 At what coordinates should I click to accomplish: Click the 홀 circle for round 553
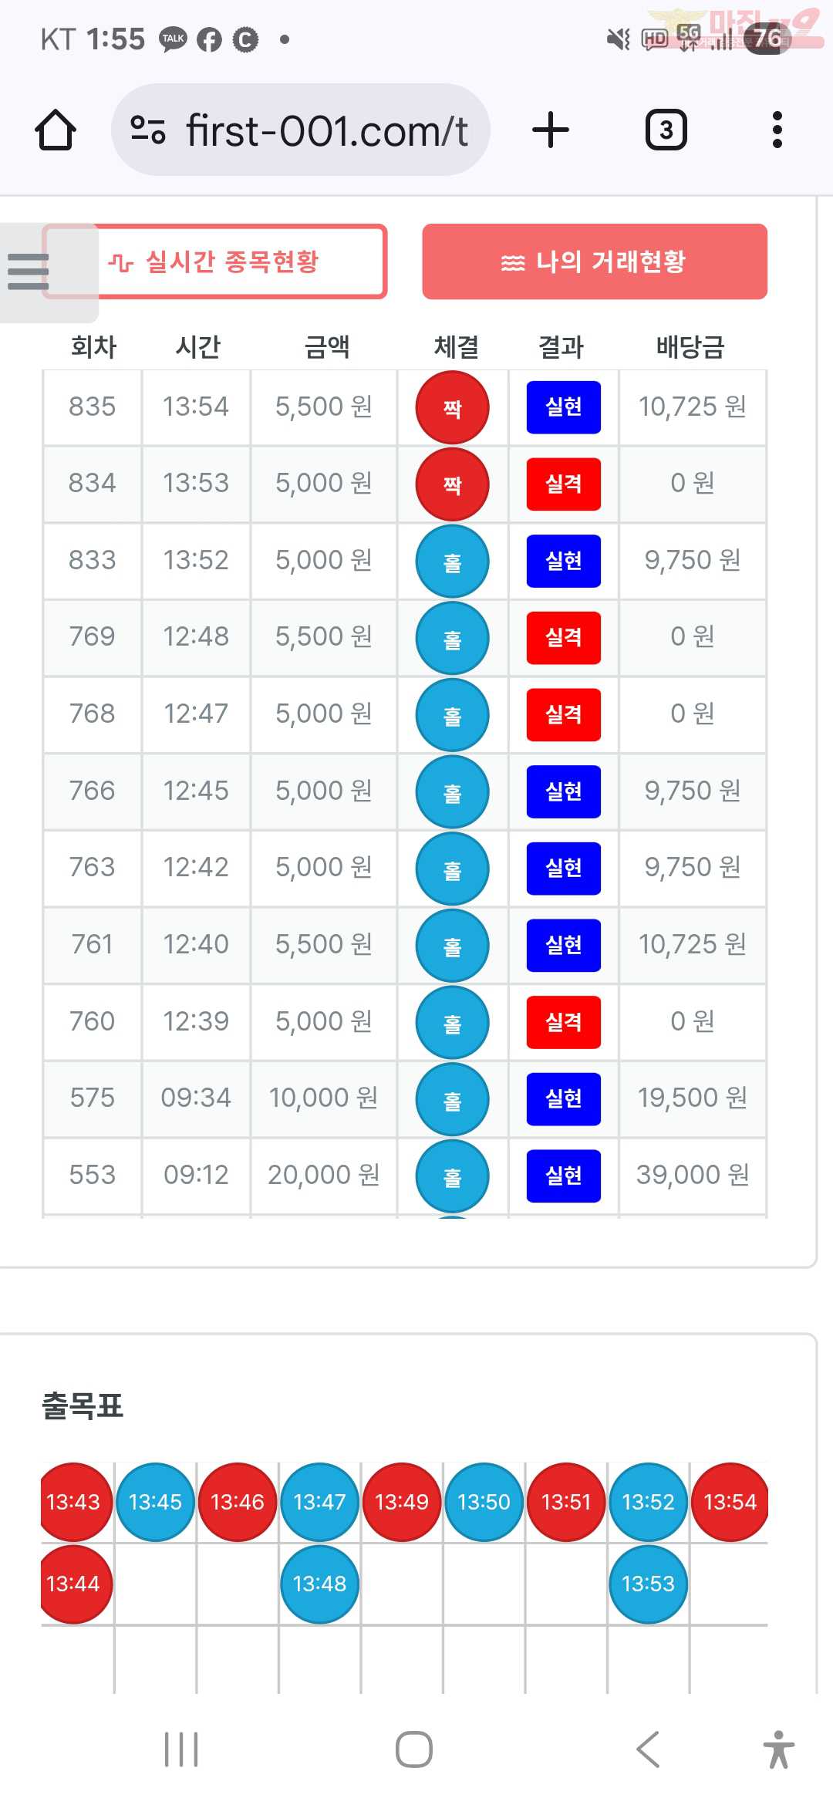tap(452, 1176)
